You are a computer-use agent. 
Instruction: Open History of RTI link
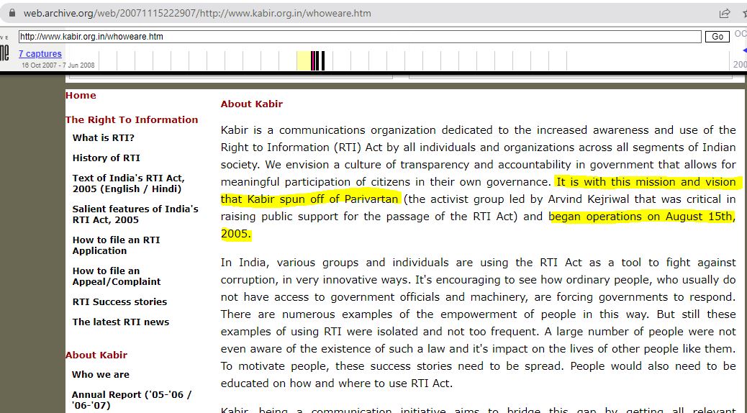tap(107, 158)
